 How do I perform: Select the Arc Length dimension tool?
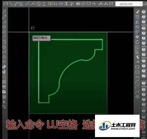pyautogui.click(x=16, y=4)
